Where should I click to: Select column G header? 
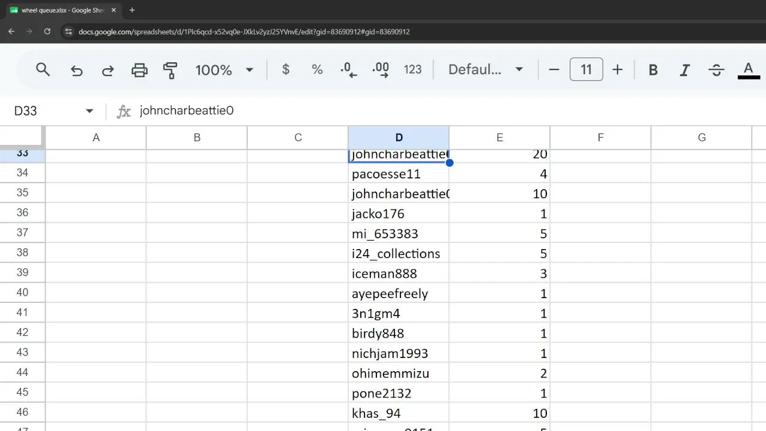701,138
